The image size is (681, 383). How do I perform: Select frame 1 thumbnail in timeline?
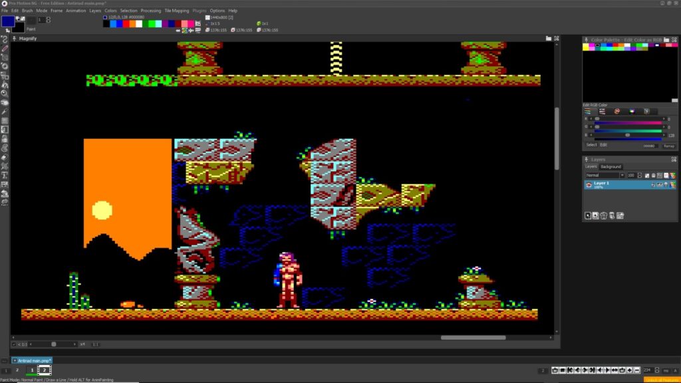32,370
